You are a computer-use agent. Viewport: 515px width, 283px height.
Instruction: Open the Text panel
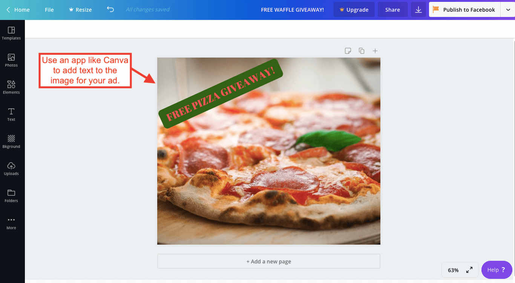pyautogui.click(x=11, y=114)
